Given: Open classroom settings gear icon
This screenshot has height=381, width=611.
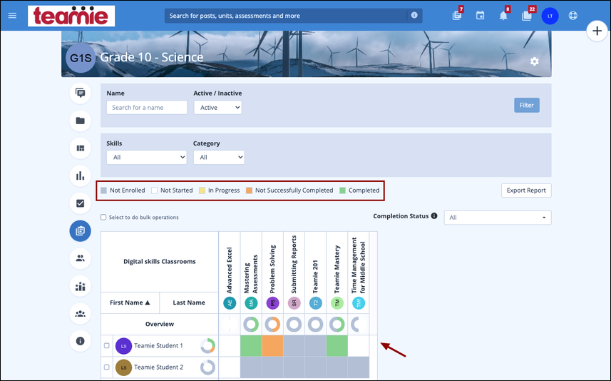Looking at the screenshot, I should [x=535, y=61].
